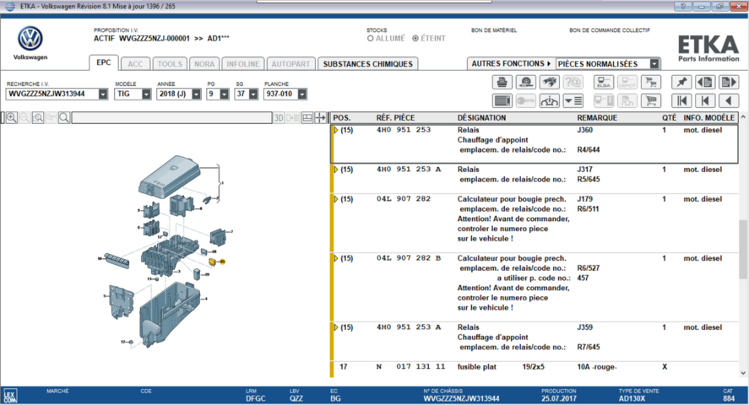This screenshot has width=749, height=405.
Task: Click the BON DE MATÉRIEL label
Action: click(494, 30)
